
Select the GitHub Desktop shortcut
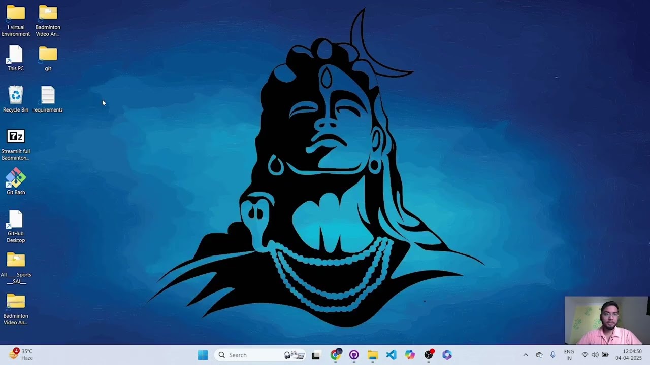[16, 227]
